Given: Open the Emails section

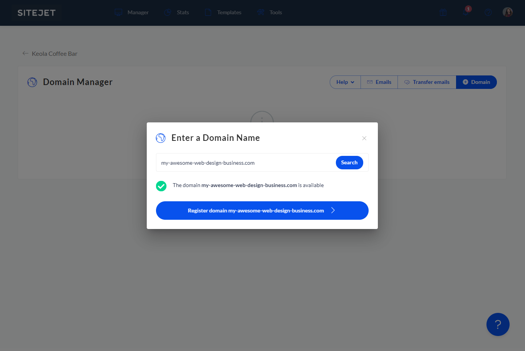Looking at the screenshot, I should click(379, 82).
